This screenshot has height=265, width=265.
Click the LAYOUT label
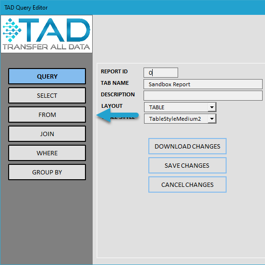112,106
